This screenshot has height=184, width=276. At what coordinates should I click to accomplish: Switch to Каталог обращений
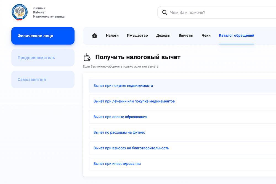click(x=236, y=35)
